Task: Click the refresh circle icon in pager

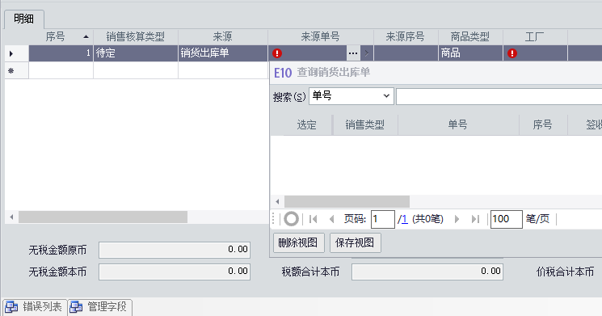Action: (291, 219)
